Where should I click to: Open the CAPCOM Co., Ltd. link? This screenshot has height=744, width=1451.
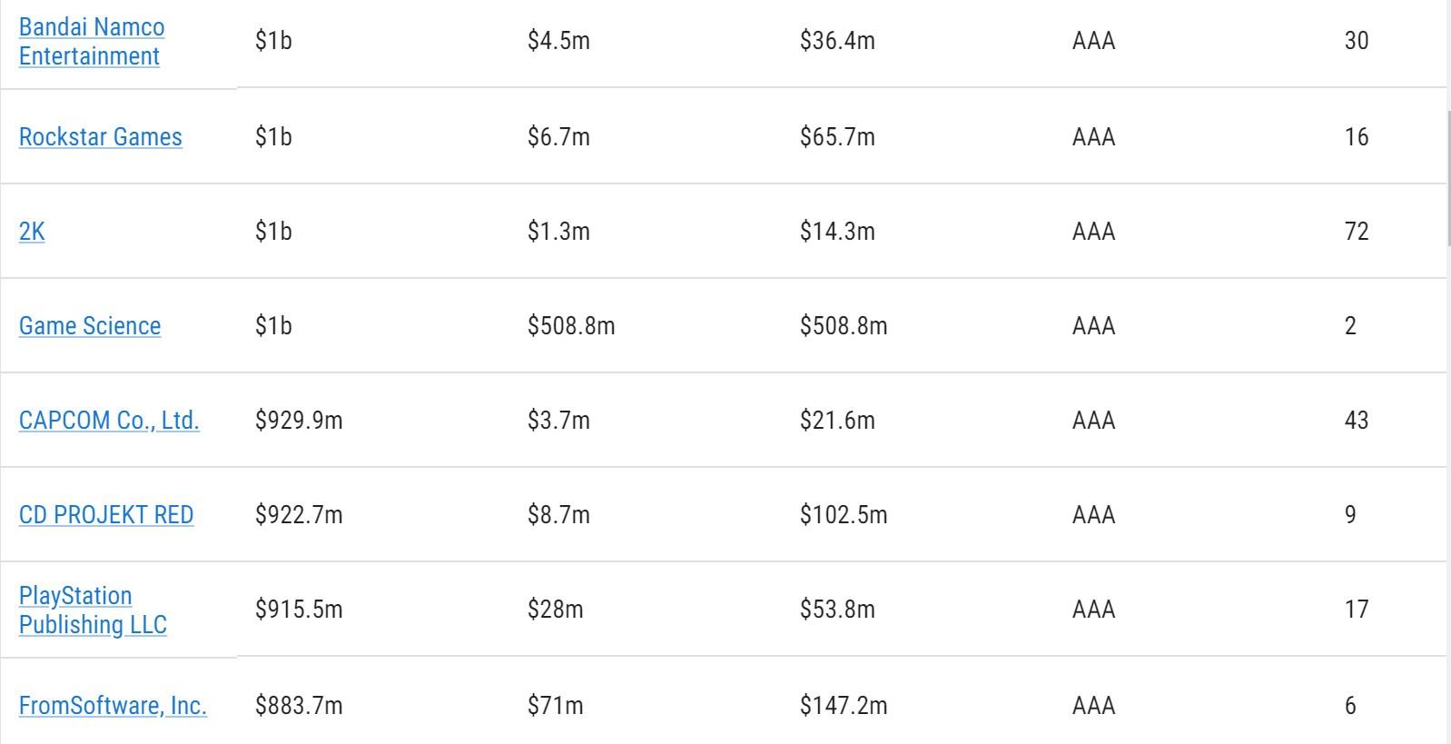tap(109, 421)
